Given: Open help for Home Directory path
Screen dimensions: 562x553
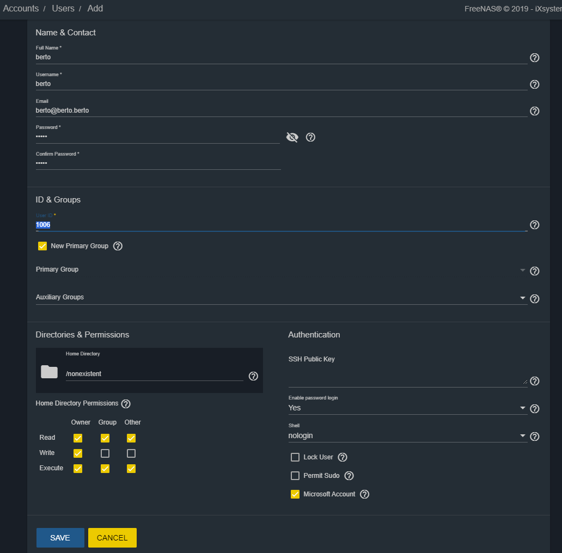Looking at the screenshot, I should tap(253, 376).
